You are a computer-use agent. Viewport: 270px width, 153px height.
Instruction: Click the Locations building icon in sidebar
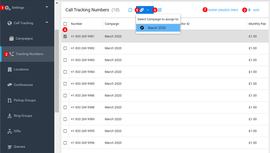pos(10,69)
